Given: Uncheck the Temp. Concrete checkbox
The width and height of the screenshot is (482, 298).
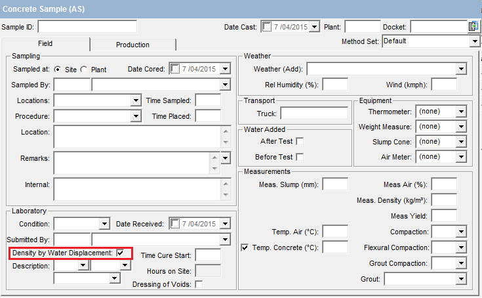Looking at the screenshot, I should click(245, 247).
